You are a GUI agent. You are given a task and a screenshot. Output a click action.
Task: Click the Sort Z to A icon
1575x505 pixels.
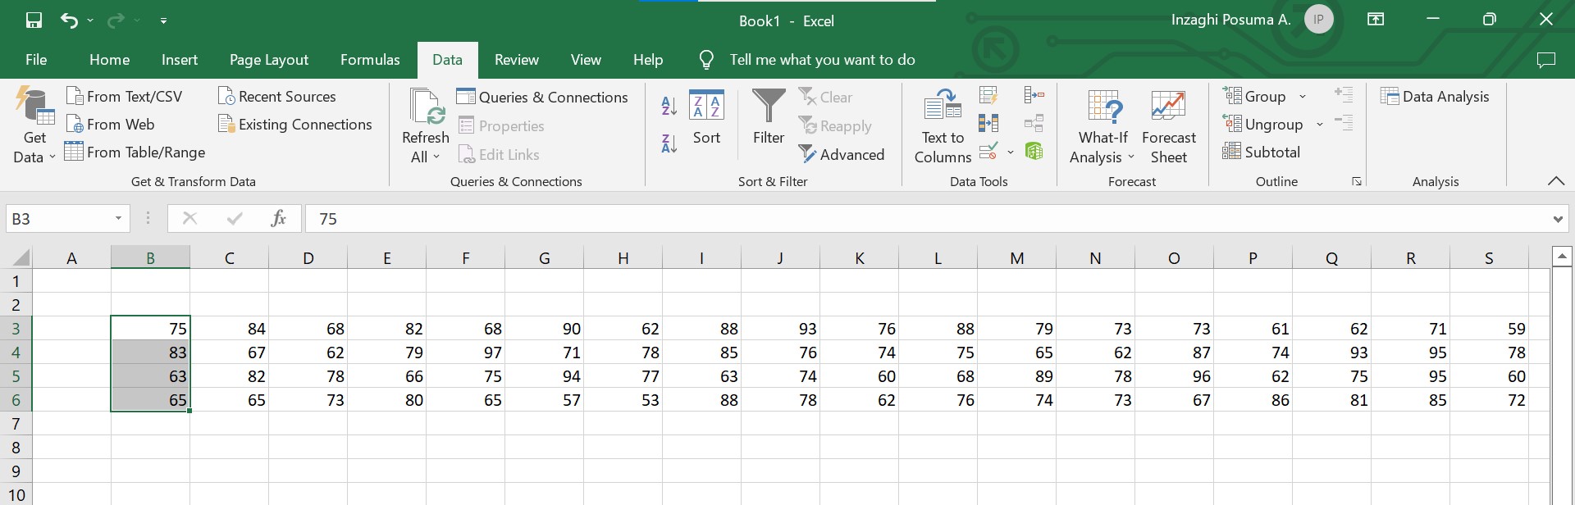point(669,144)
